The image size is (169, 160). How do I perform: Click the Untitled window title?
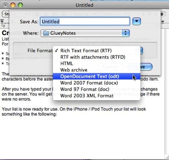pos(84,5)
